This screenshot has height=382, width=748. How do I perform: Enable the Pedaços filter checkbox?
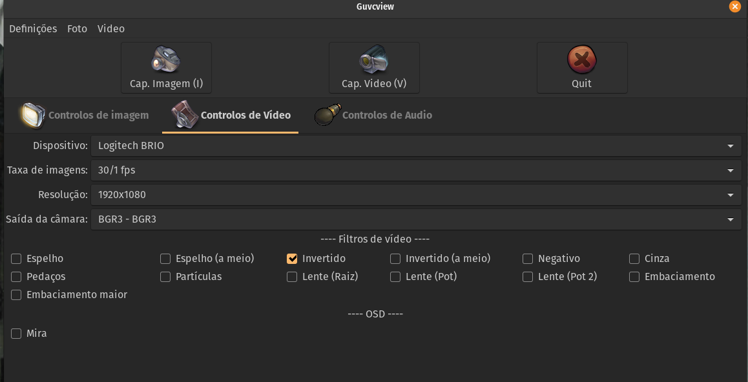16,277
